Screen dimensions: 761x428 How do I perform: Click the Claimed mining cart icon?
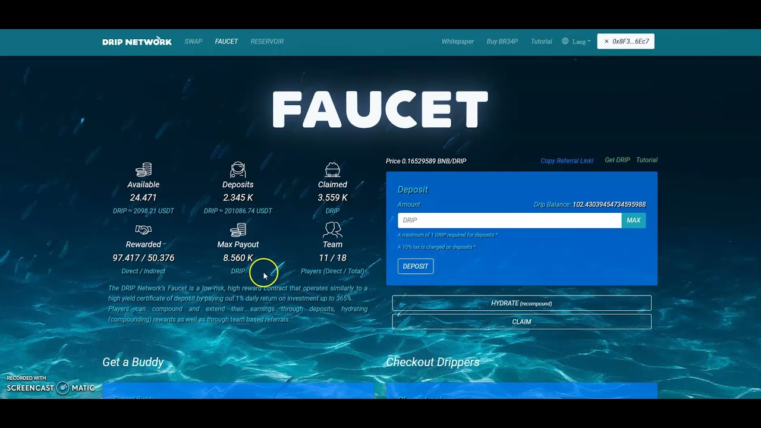click(x=332, y=170)
